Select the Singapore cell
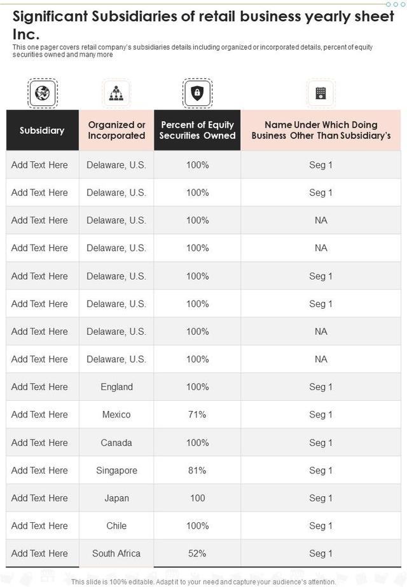The height and width of the screenshot is (587, 407). coord(116,471)
